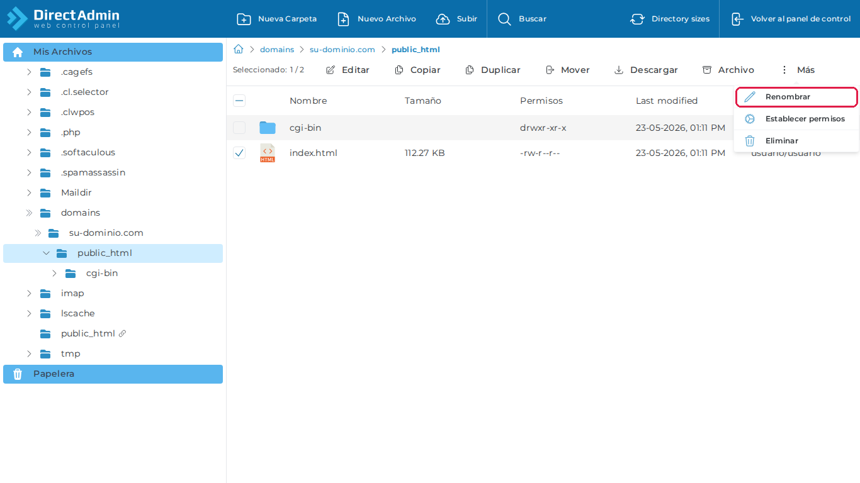
Task: Click the Subir upload cloud icon
Action: pos(443,19)
